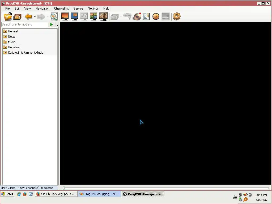272x204 pixels.
Task: Click the grey panel layout icon
Action: [x=165, y=16]
